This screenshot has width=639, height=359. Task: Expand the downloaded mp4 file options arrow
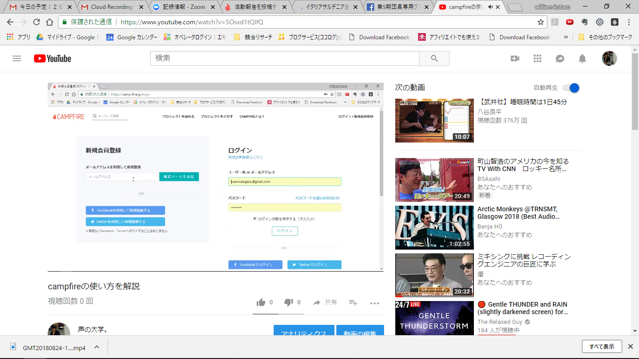pos(97,347)
